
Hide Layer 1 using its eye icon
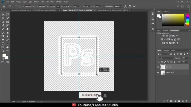(158, 67)
